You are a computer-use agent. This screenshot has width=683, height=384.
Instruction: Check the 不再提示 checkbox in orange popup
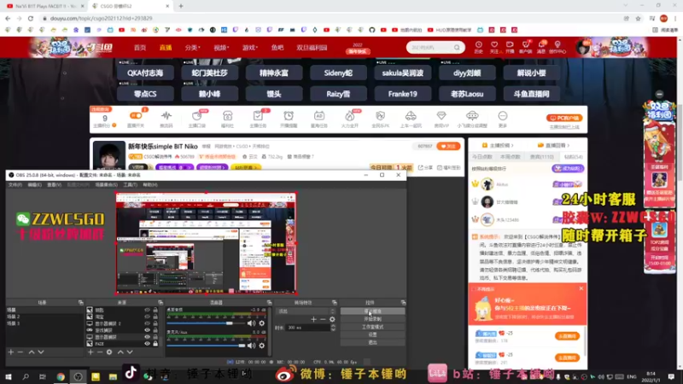[474, 289]
